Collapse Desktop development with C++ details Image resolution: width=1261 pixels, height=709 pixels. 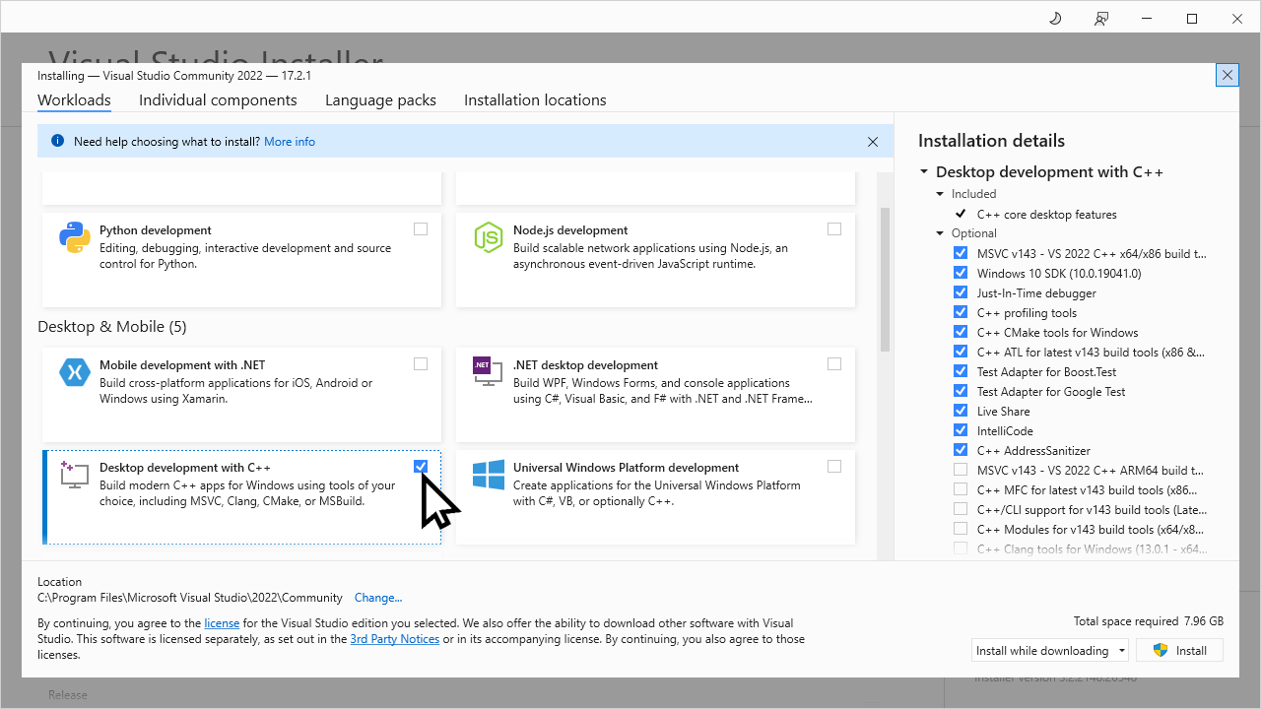(924, 172)
